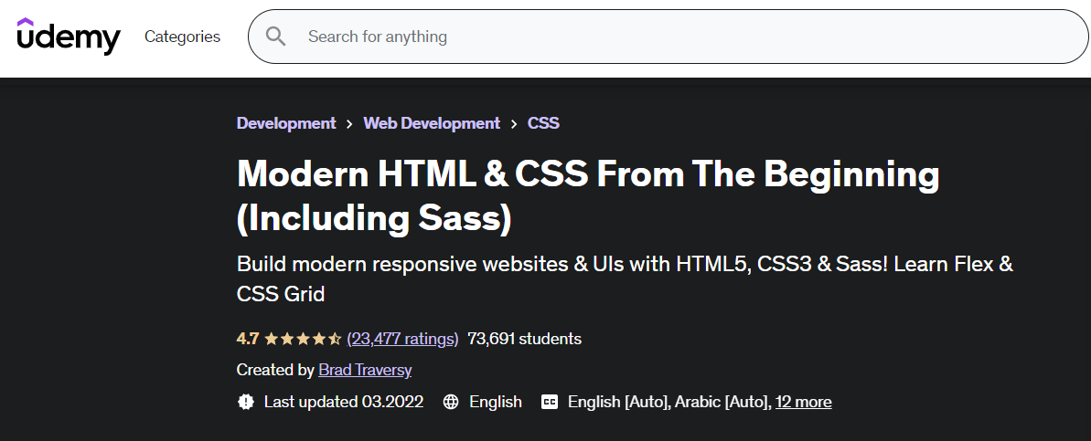Expand the 12 more subtitle languages
Viewport: 1091px width, 441px height.
click(x=804, y=402)
